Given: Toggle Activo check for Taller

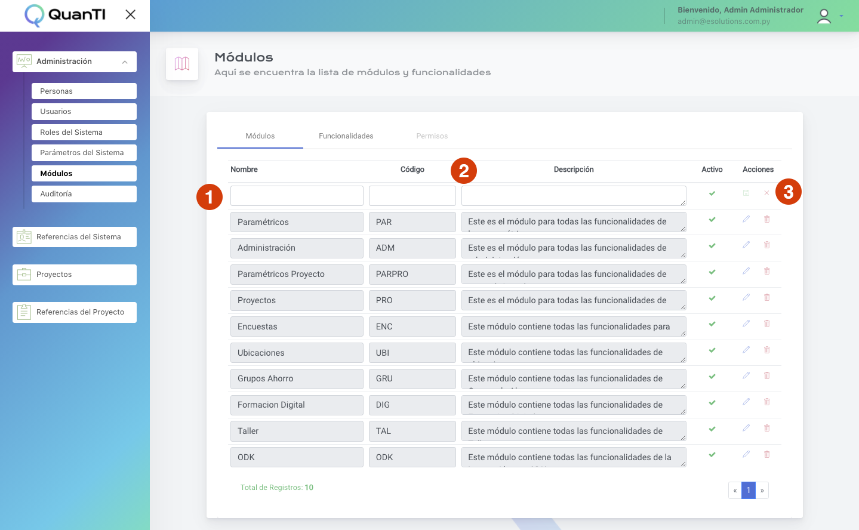Looking at the screenshot, I should (x=712, y=429).
